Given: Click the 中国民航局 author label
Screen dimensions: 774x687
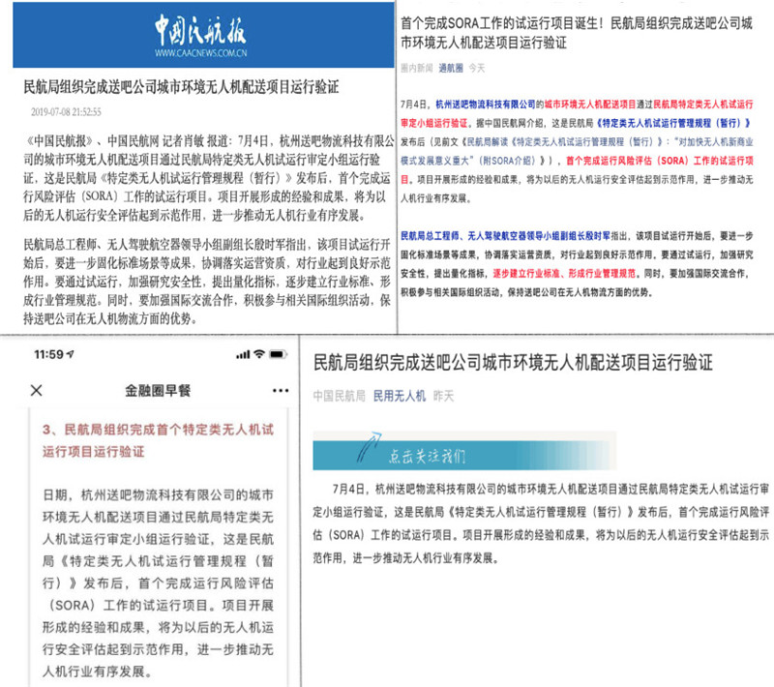Looking at the screenshot, I should click(339, 396).
